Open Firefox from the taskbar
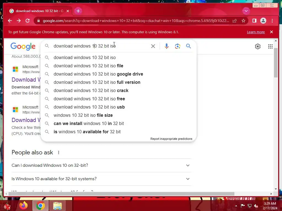Image resolution: width=282 pixels, height=211 pixels. 23,206
